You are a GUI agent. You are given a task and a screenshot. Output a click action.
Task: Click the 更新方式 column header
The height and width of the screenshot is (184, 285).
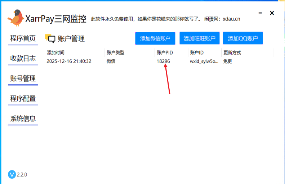(x=232, y=53)
